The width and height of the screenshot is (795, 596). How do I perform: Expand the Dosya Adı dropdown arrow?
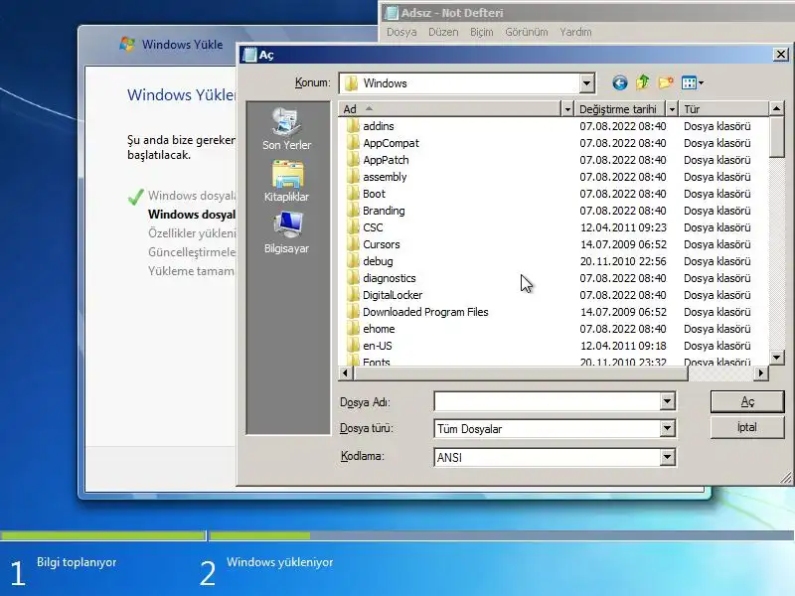click(x=667, y=402)
